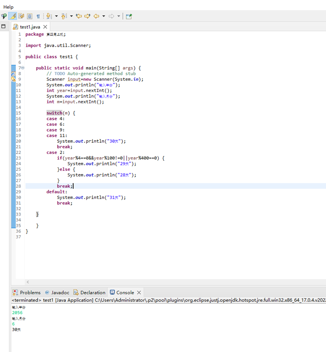The height and width of the screenshot is (352, 326).
Task: Click console output '30天'
Action: click(16, 329)
